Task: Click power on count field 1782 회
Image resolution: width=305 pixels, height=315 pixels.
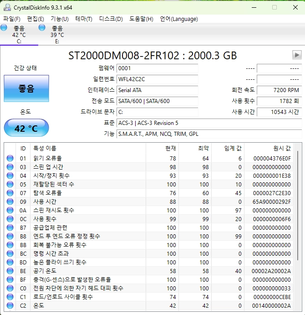Action: point(280,101)
